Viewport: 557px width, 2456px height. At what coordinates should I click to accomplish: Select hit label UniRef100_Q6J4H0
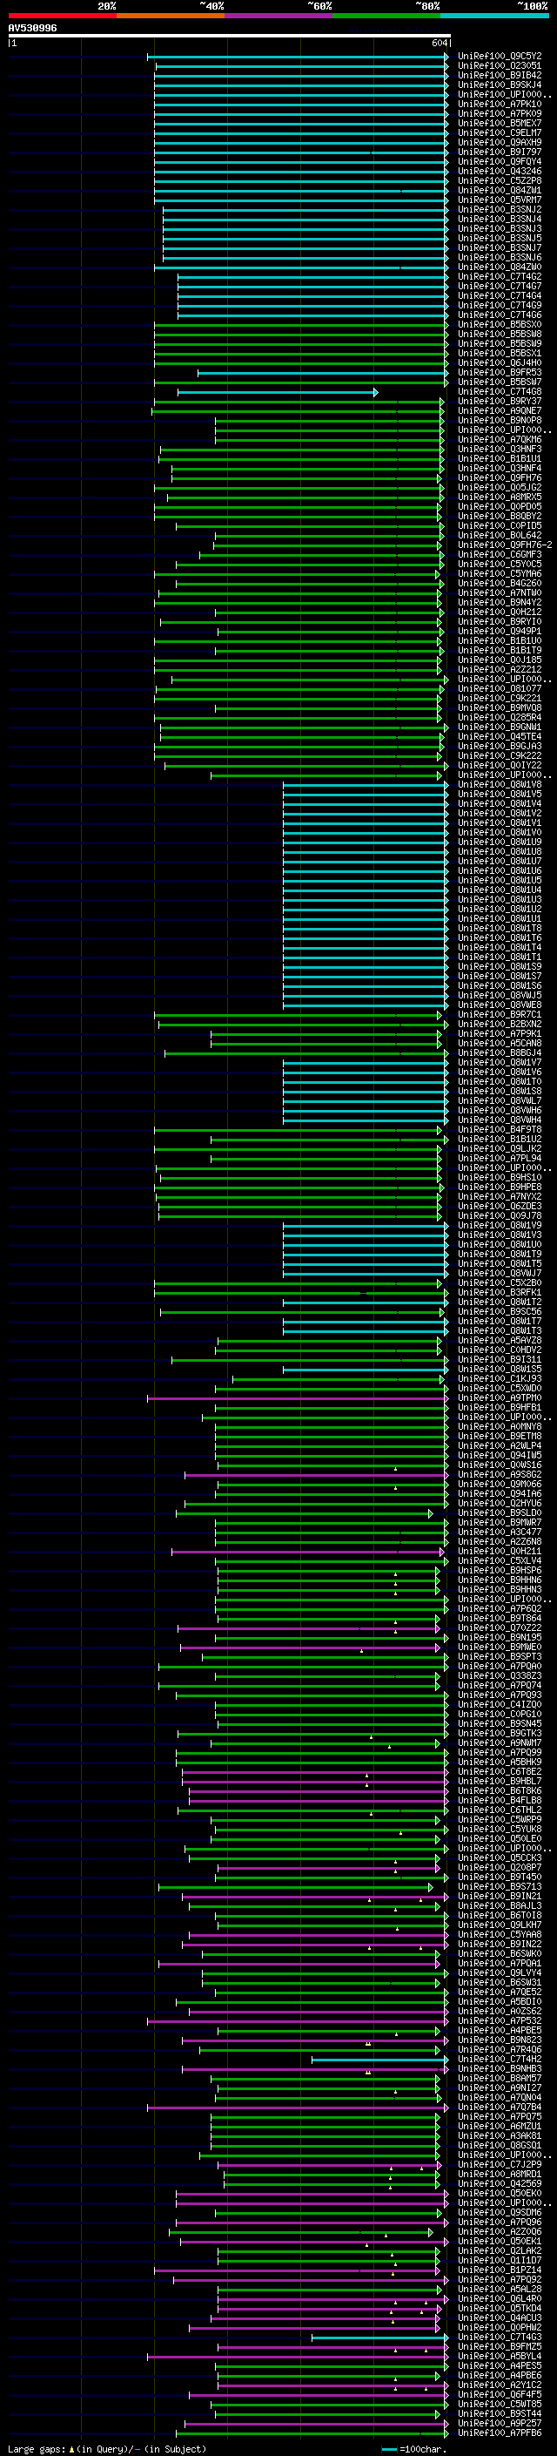pos(500,362)
